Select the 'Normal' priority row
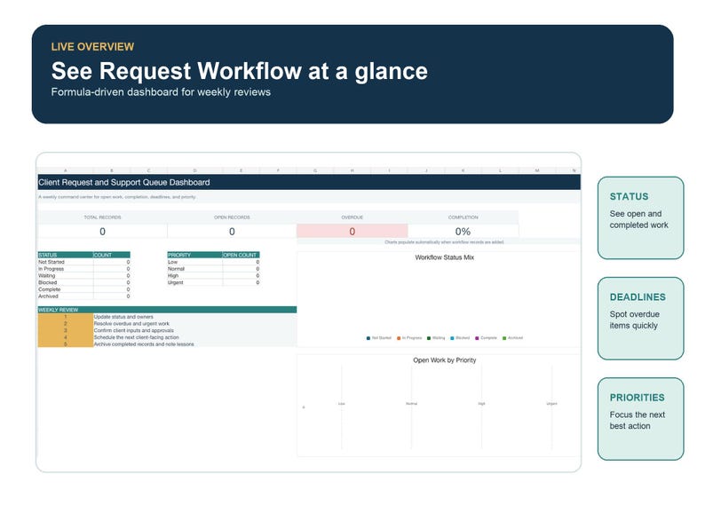This screenshot has height=529, width=705. [214, 269]
